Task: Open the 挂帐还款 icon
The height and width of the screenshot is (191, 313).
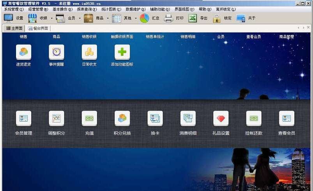Action: tap(254, 118)
